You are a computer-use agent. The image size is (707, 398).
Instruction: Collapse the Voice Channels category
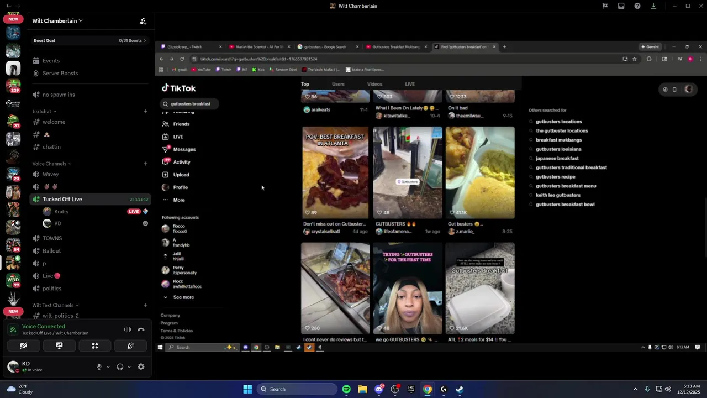tap(51, 164)
